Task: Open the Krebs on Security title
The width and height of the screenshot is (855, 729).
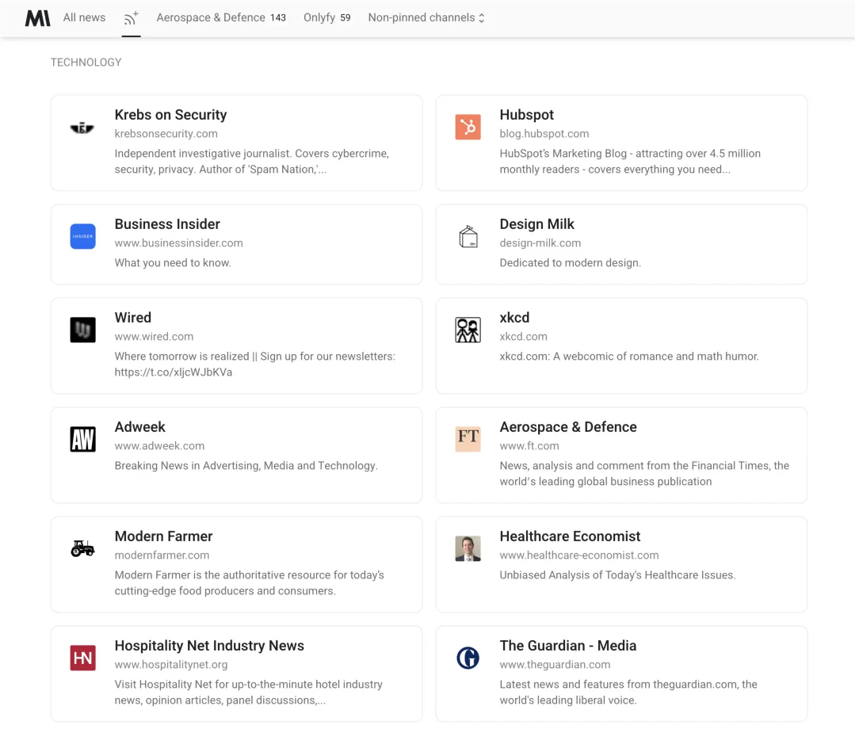Action: pos(170,115)
